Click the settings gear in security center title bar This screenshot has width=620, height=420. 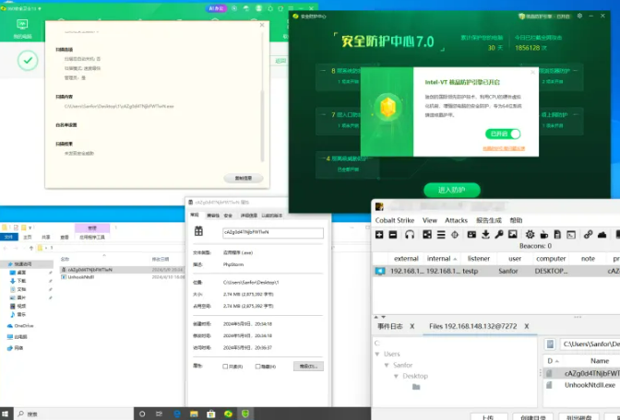579,17
